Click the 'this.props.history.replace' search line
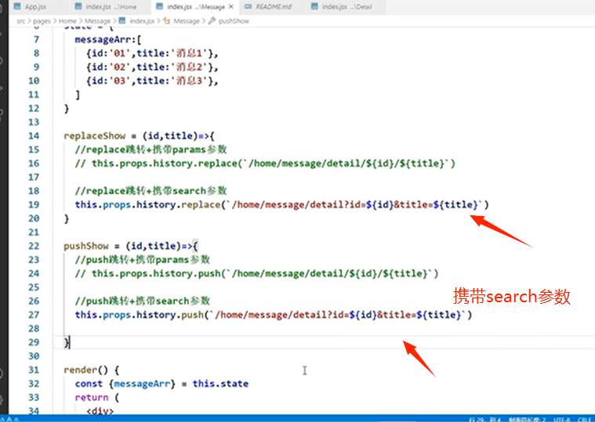 [x=282, y=204]
